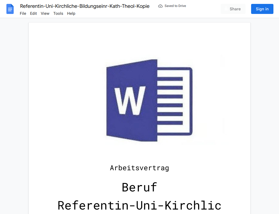279x214 pixels.
Task: Open the Edit menu
Action: tap(33, 13)
